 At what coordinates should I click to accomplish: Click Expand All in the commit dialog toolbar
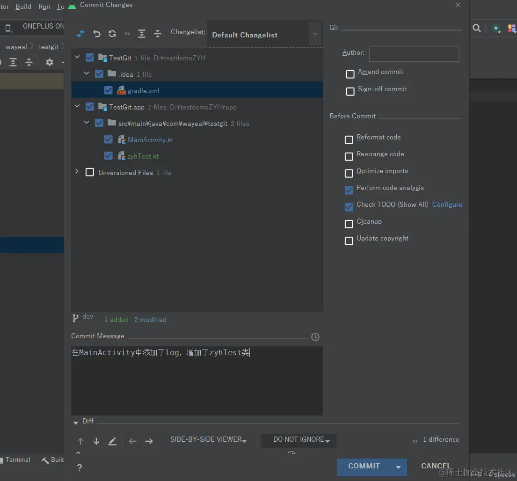tap(142, 34)
